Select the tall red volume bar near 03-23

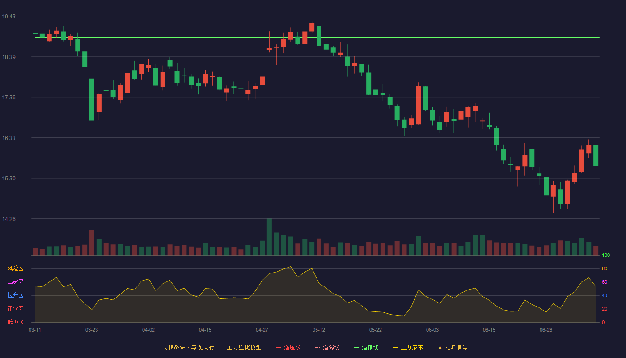(92, 243)
